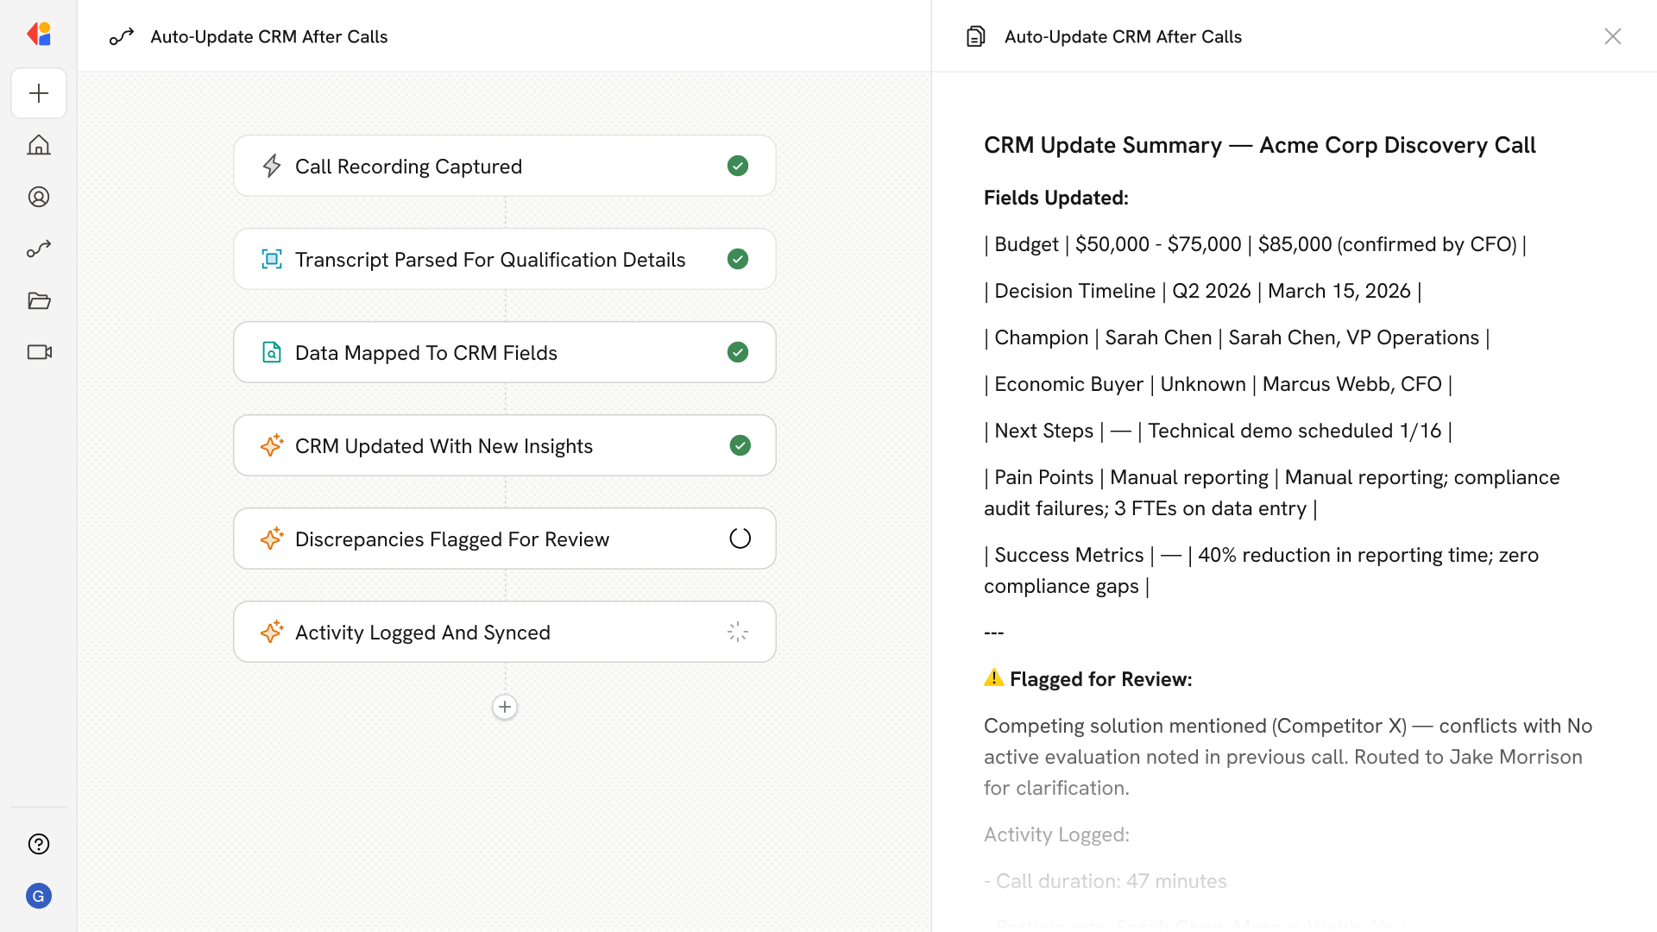Click the lightning icon on Call Recording Captured
This screenshot has height=932, width=1657.
(x=272, y=166)
